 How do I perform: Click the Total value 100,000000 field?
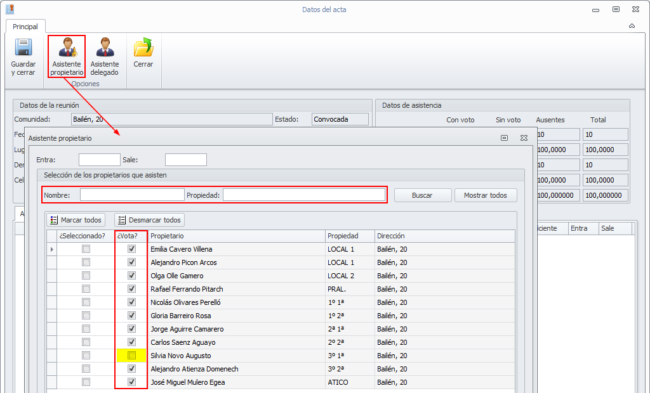(605, 195)
